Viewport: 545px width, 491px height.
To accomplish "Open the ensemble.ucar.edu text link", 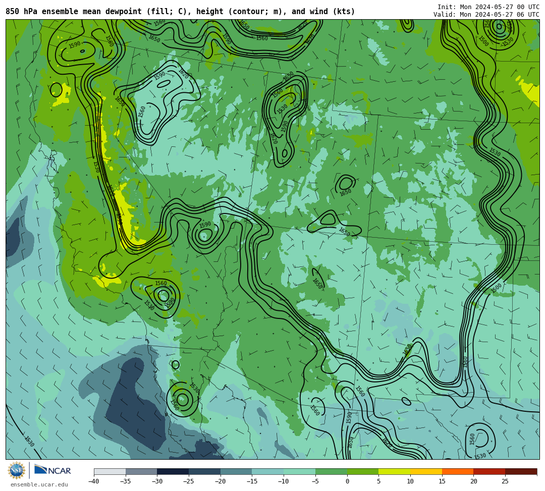I will 39,484.
